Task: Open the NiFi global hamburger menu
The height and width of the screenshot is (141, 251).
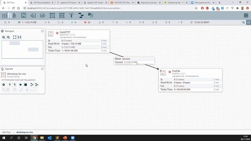Action: (x=246, y=15)
